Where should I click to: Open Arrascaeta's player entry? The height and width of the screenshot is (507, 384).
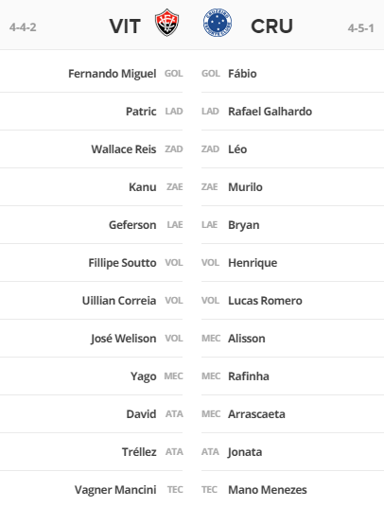[x=256, y=414]
